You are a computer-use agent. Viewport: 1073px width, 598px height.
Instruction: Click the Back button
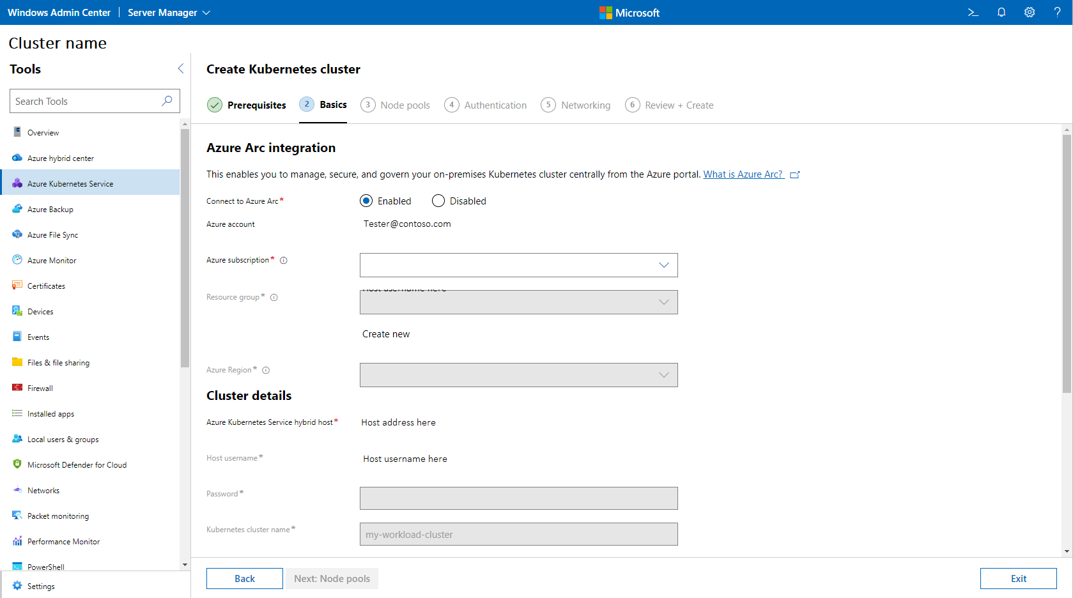(x=245, y=578)
